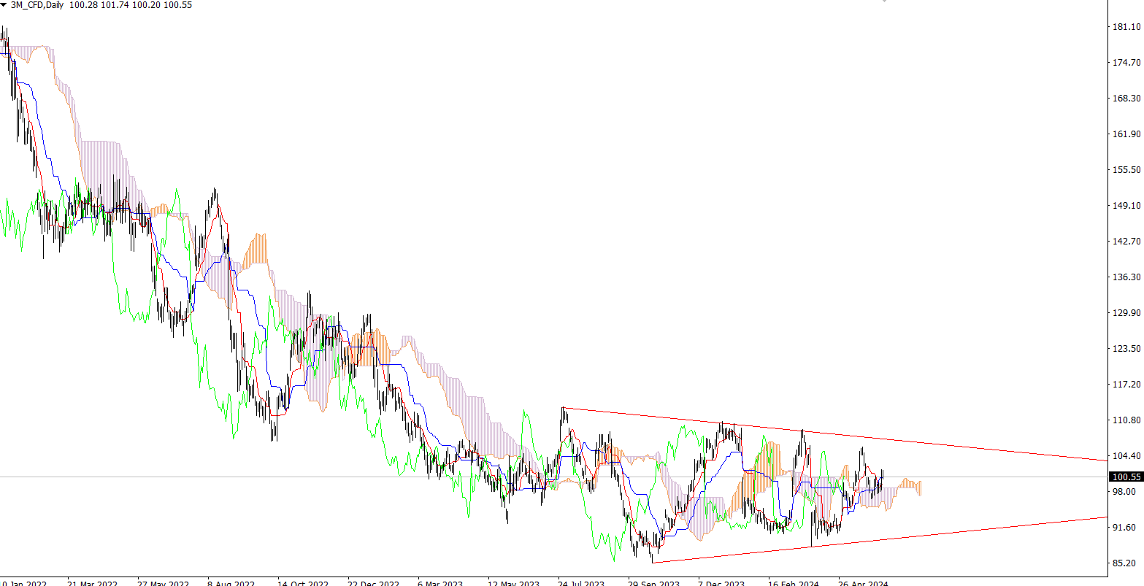1144x586 pixels.
Task: Click the 16 Feb 2024 date label
Action: coord(793,583)
